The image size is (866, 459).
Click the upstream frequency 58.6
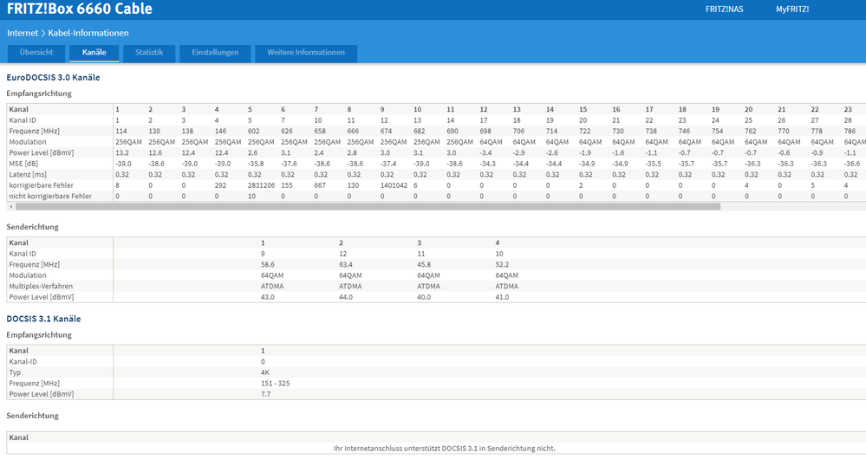[x=268, y=265]
